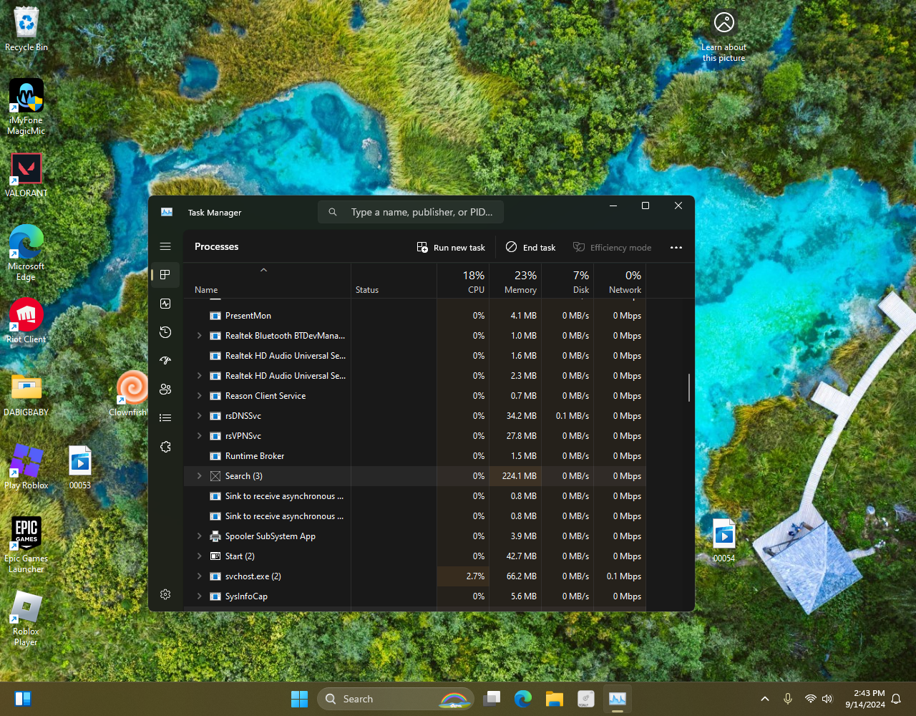
Task: Open Task Manager settings gear
Action: (x=165, y=594)
